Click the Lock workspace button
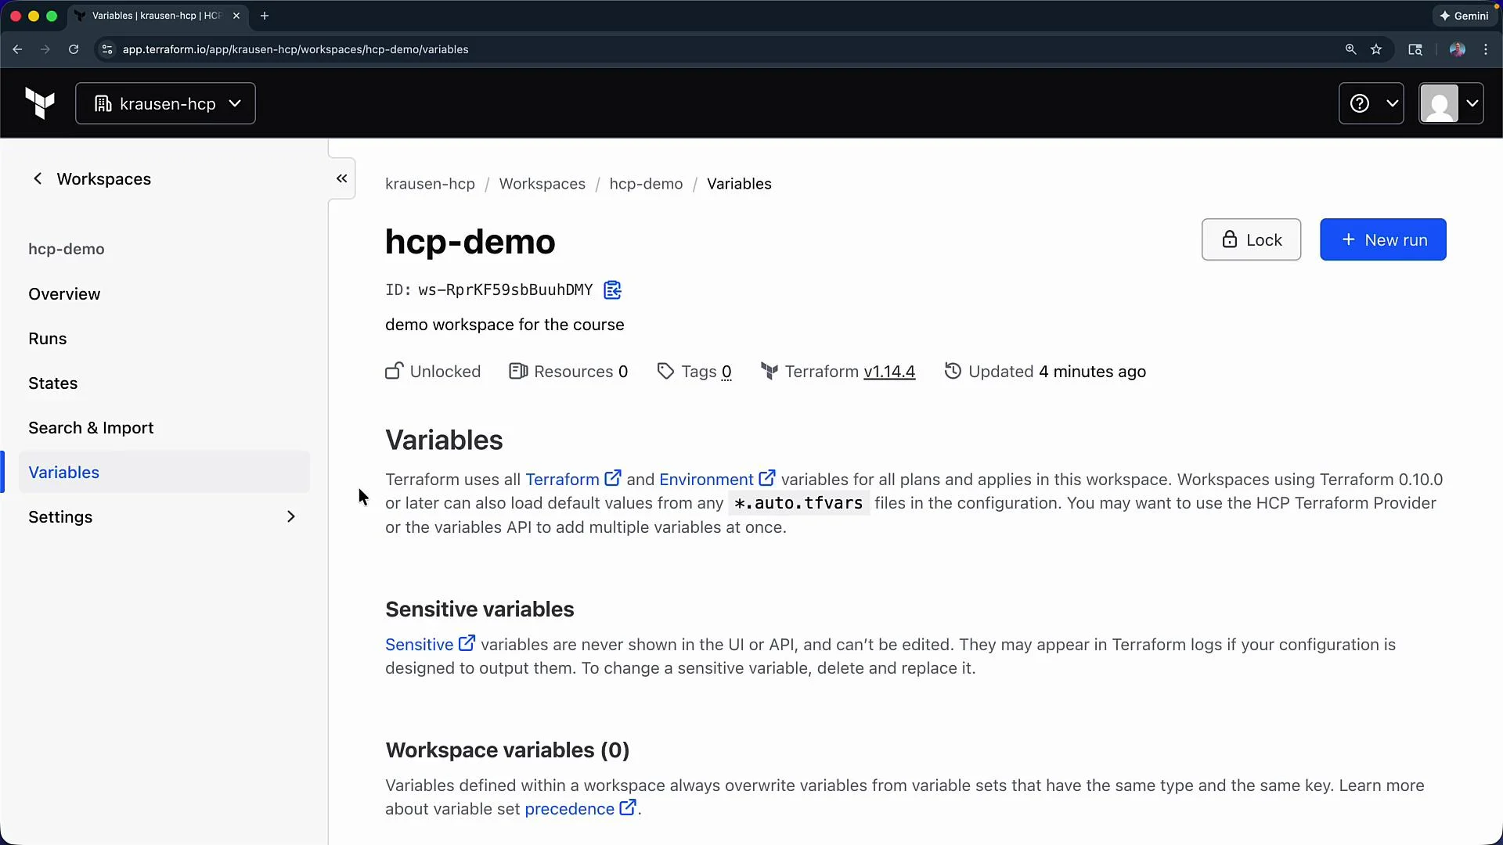The width and height of the screenshot is (1503, 845). 1251,239
